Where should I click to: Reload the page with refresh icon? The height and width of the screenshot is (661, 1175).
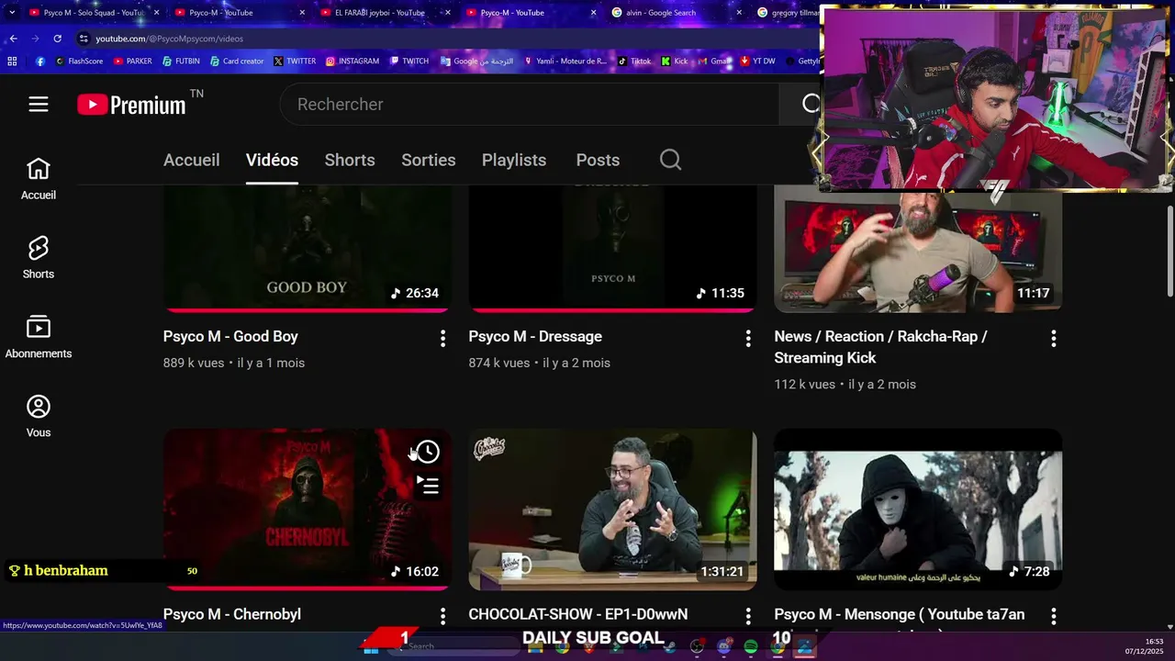(57, 39)
